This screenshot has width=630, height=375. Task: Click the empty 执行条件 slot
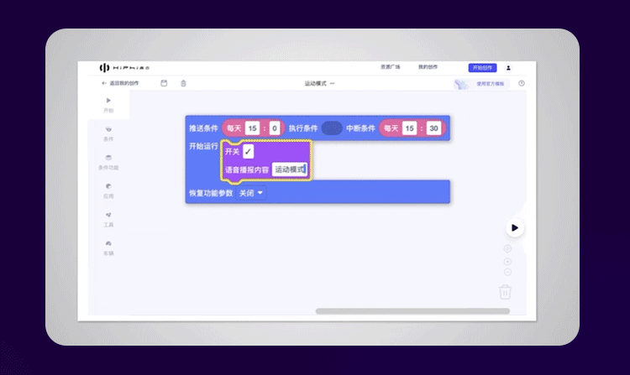[332, 128]
